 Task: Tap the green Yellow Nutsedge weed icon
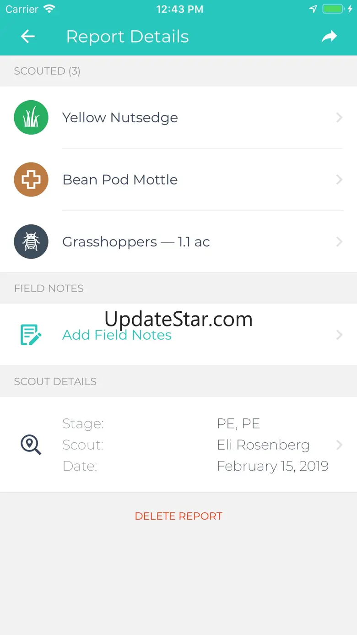pos(31,118)
